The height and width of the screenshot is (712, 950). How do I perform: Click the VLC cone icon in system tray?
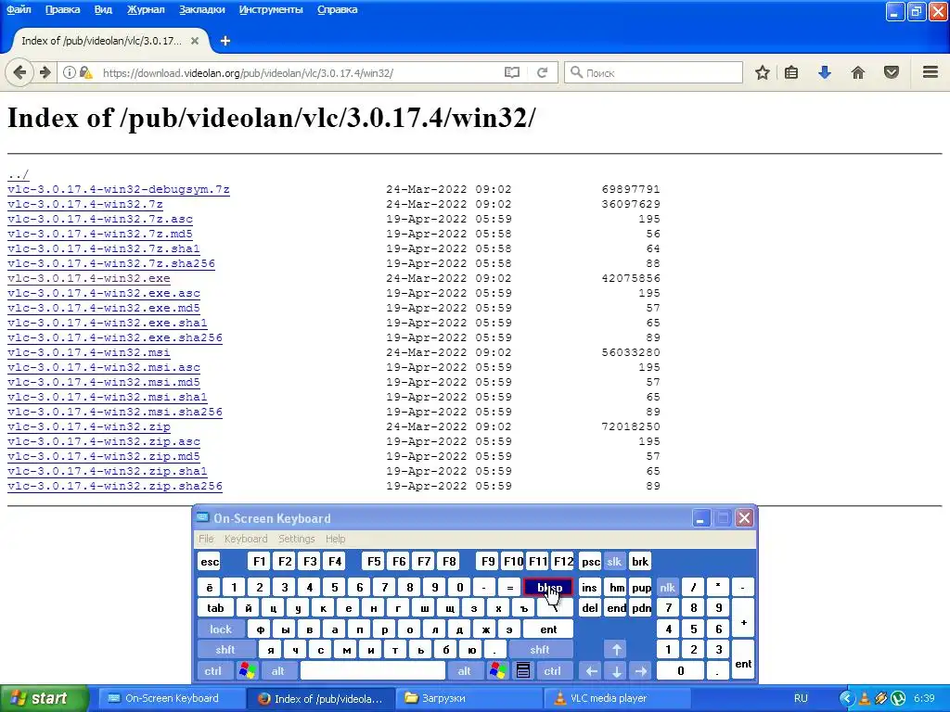pyautogui.click(x=865, y=698)
